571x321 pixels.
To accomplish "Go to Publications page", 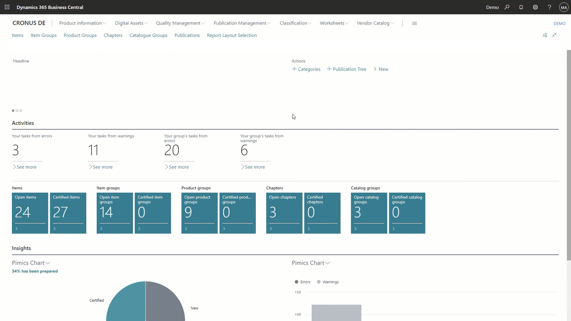I will (x=187, y=35).
